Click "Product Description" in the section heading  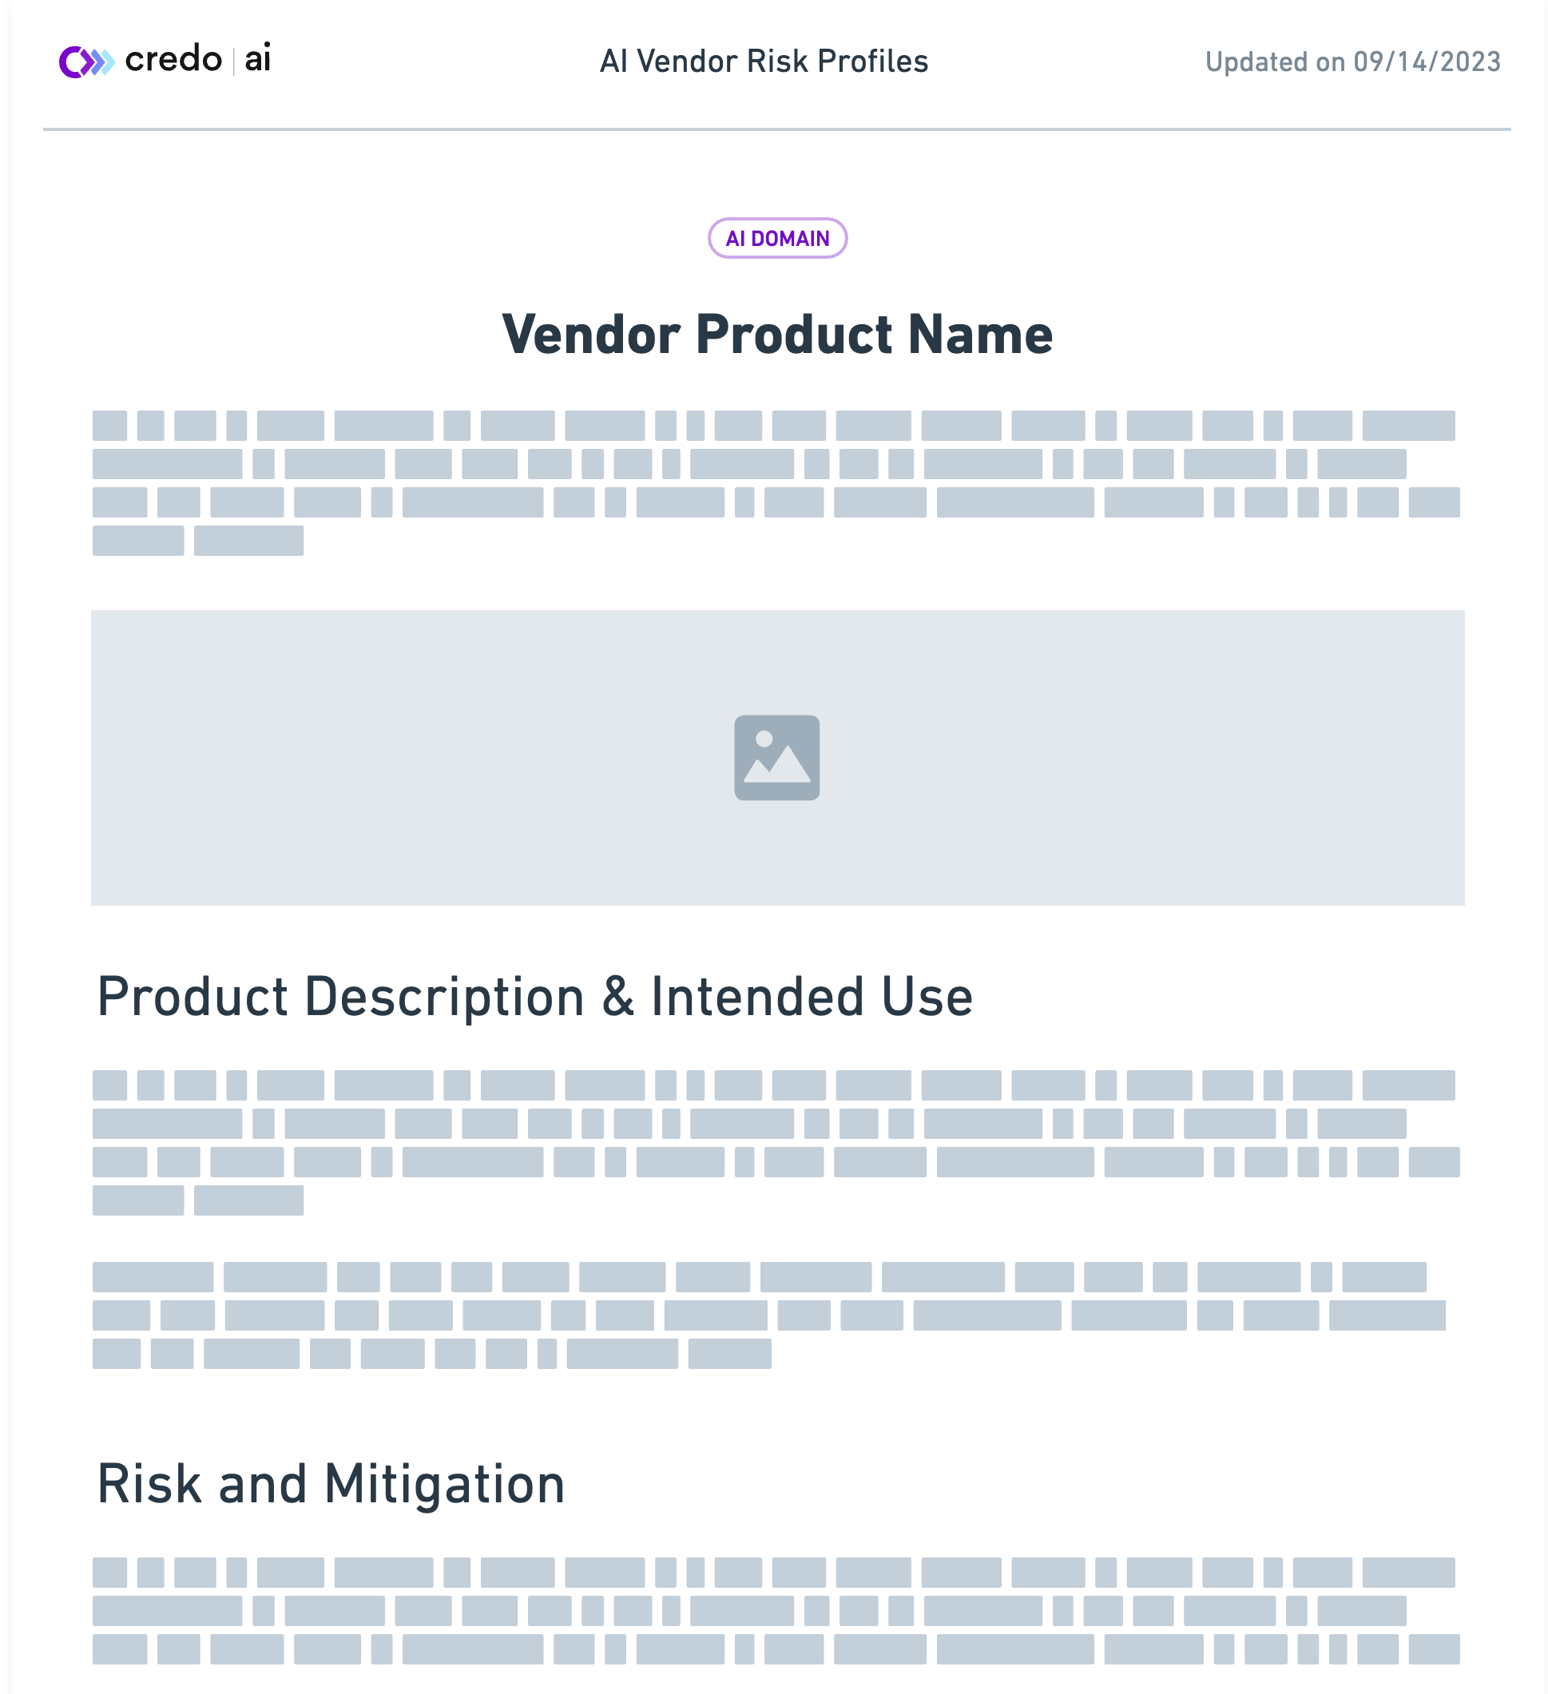(340, 998)
